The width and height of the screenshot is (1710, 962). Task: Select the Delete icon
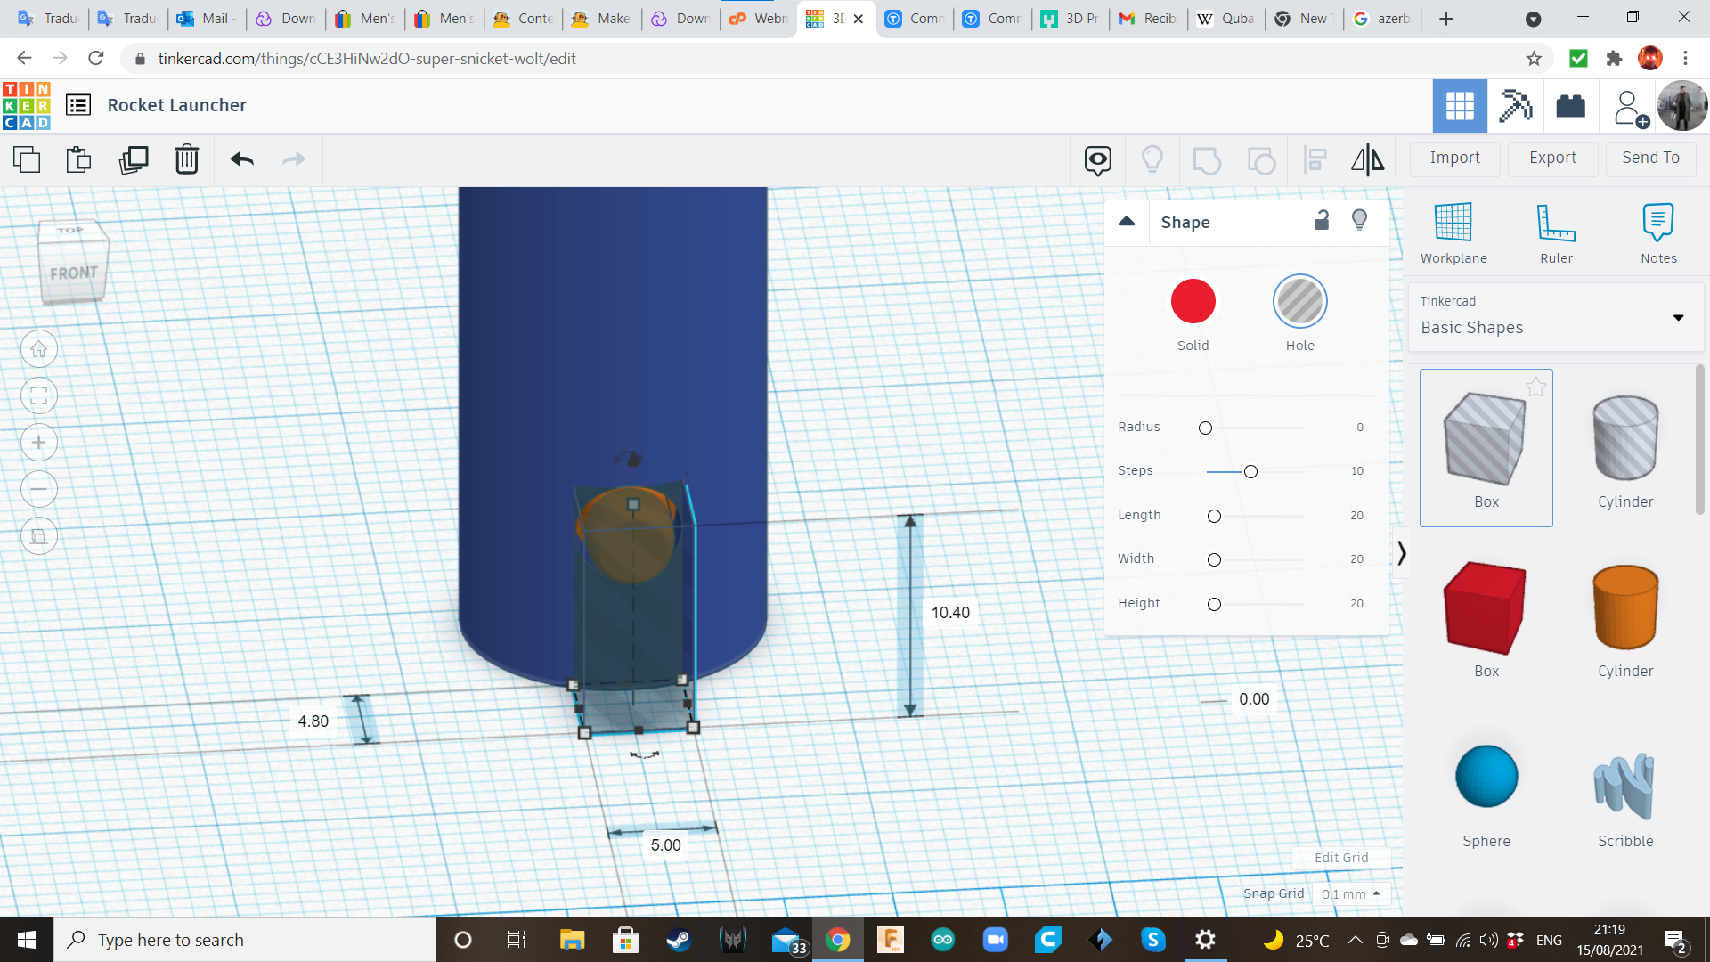tap(186, 159)
